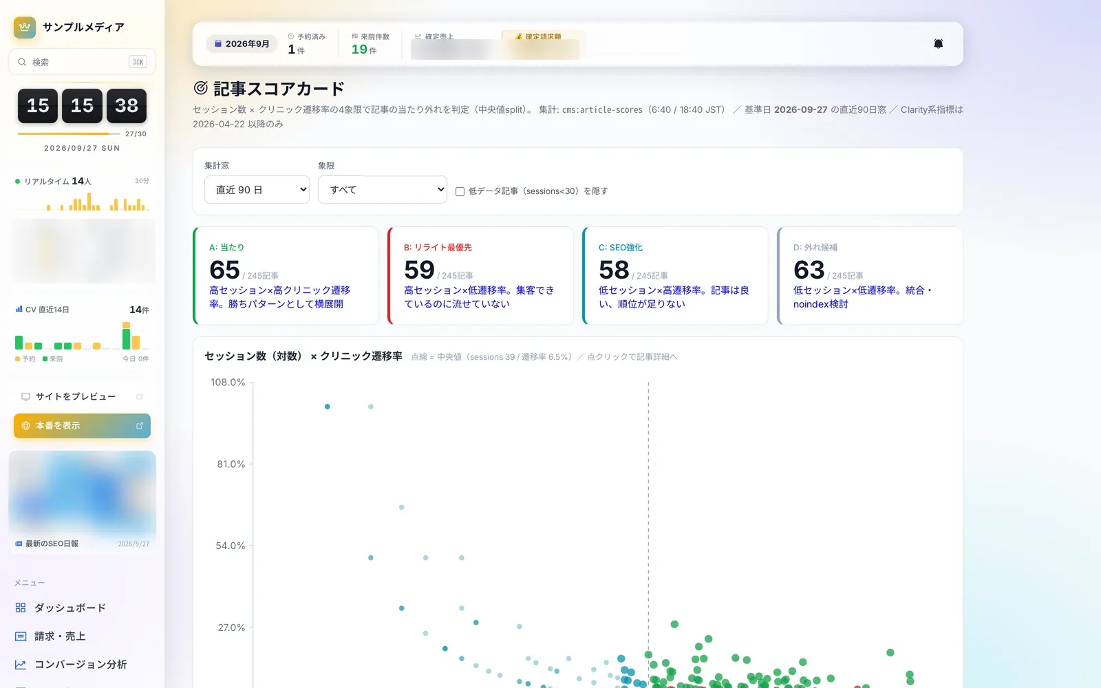The image size is (1101, 688).
Task: Click the 30分 label in リアルタイム
Action: (142, 181)
